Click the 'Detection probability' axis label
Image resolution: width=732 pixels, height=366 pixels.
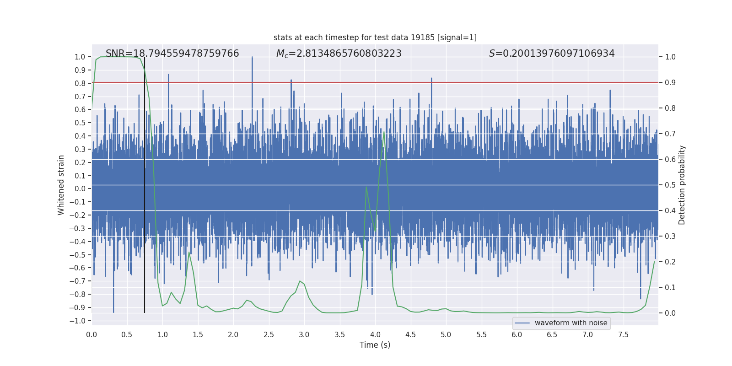coord(682,185)
